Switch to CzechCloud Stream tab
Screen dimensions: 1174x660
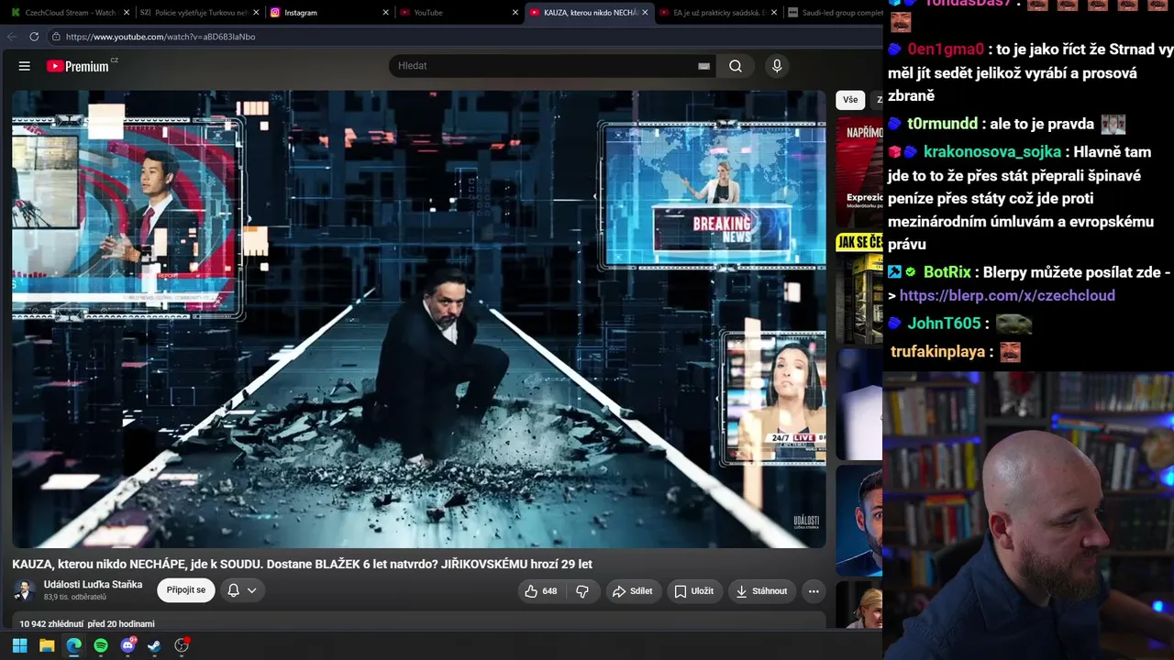[69, 13]
